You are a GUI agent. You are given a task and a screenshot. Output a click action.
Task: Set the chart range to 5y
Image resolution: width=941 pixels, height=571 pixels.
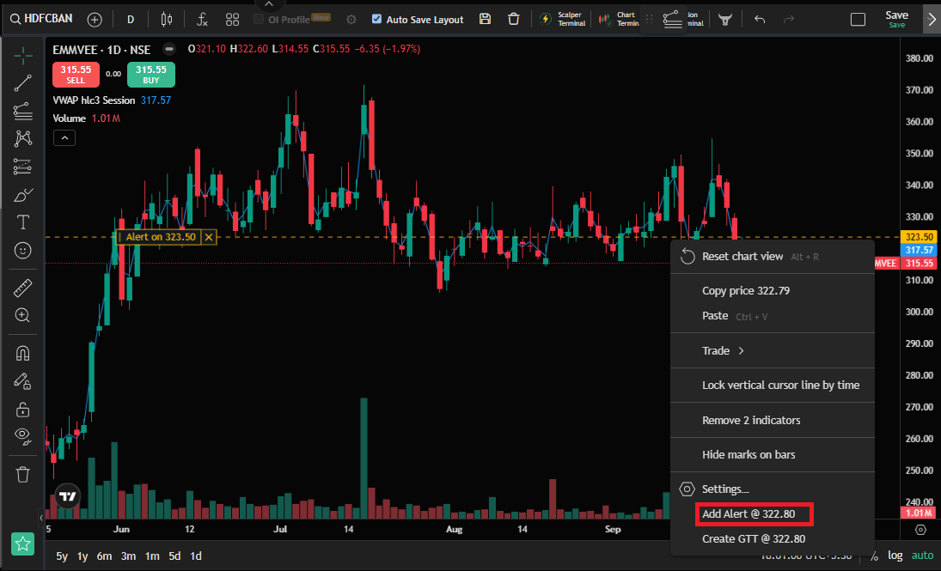(x=62, y=556)
